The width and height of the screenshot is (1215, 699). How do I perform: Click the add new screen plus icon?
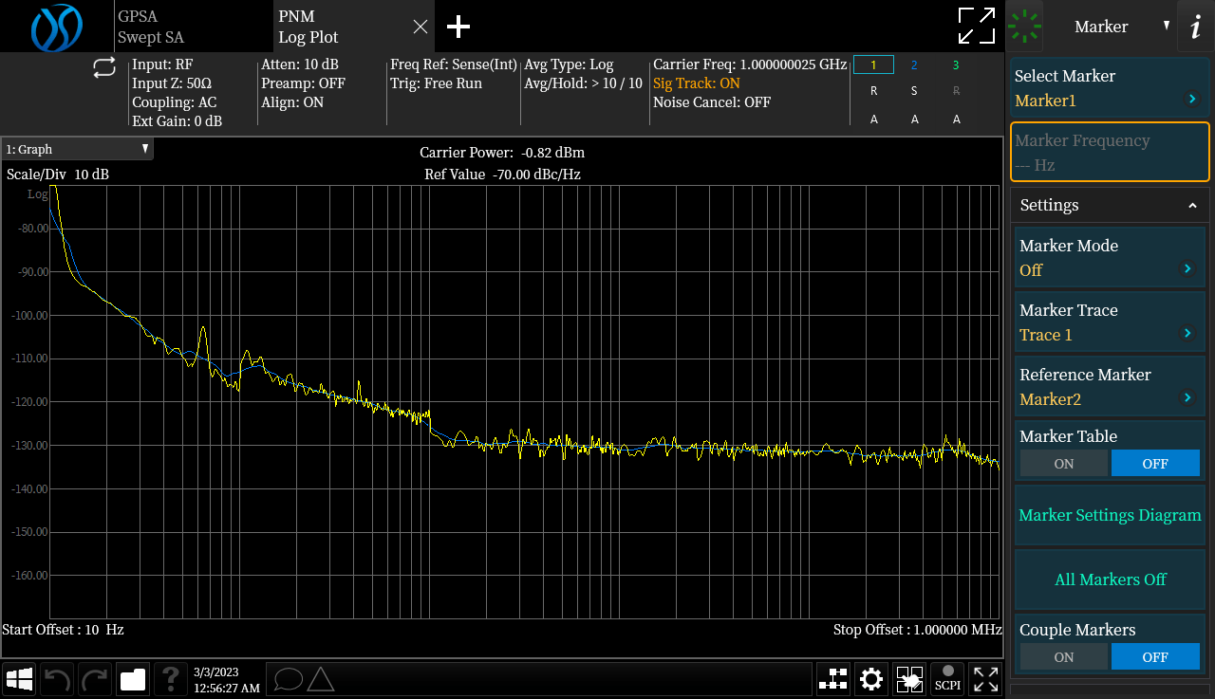click(x=458, y=27)
